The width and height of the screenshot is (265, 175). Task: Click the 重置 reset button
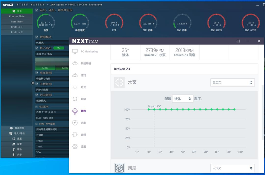click(x=17, y=138)
